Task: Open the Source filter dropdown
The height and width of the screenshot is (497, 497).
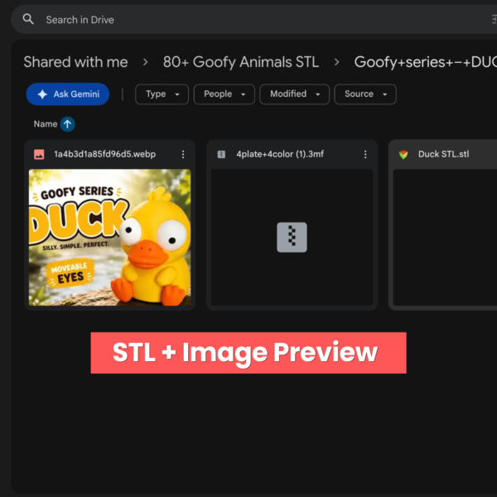Action: coord(365,94)
